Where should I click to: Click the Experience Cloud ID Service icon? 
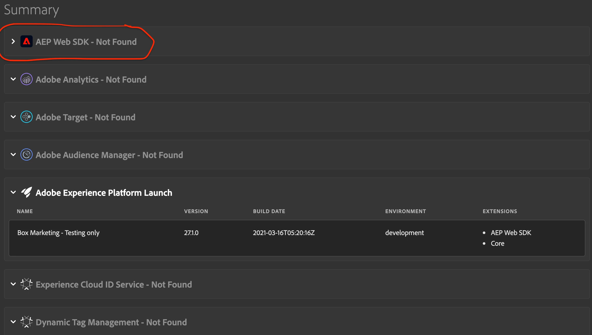(x=27, y=284)
